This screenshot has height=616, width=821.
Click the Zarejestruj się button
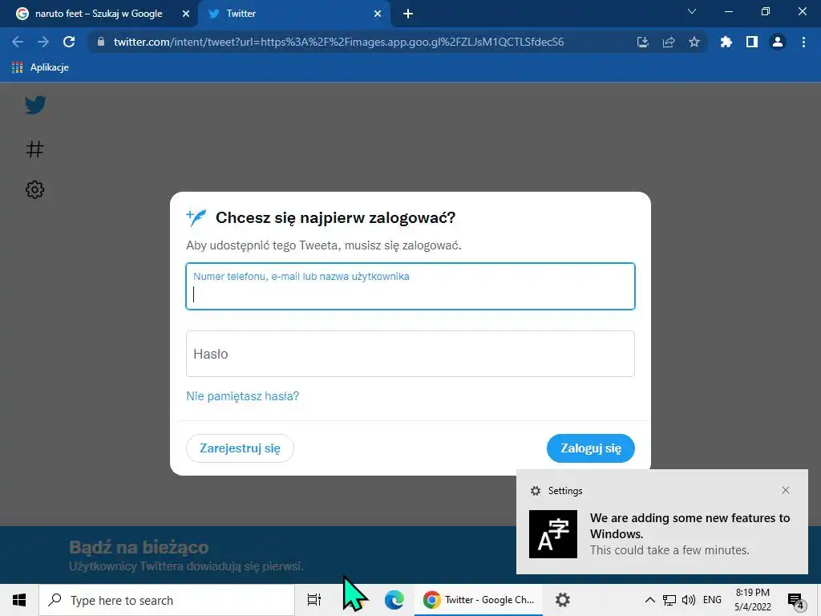click(240, 448)
